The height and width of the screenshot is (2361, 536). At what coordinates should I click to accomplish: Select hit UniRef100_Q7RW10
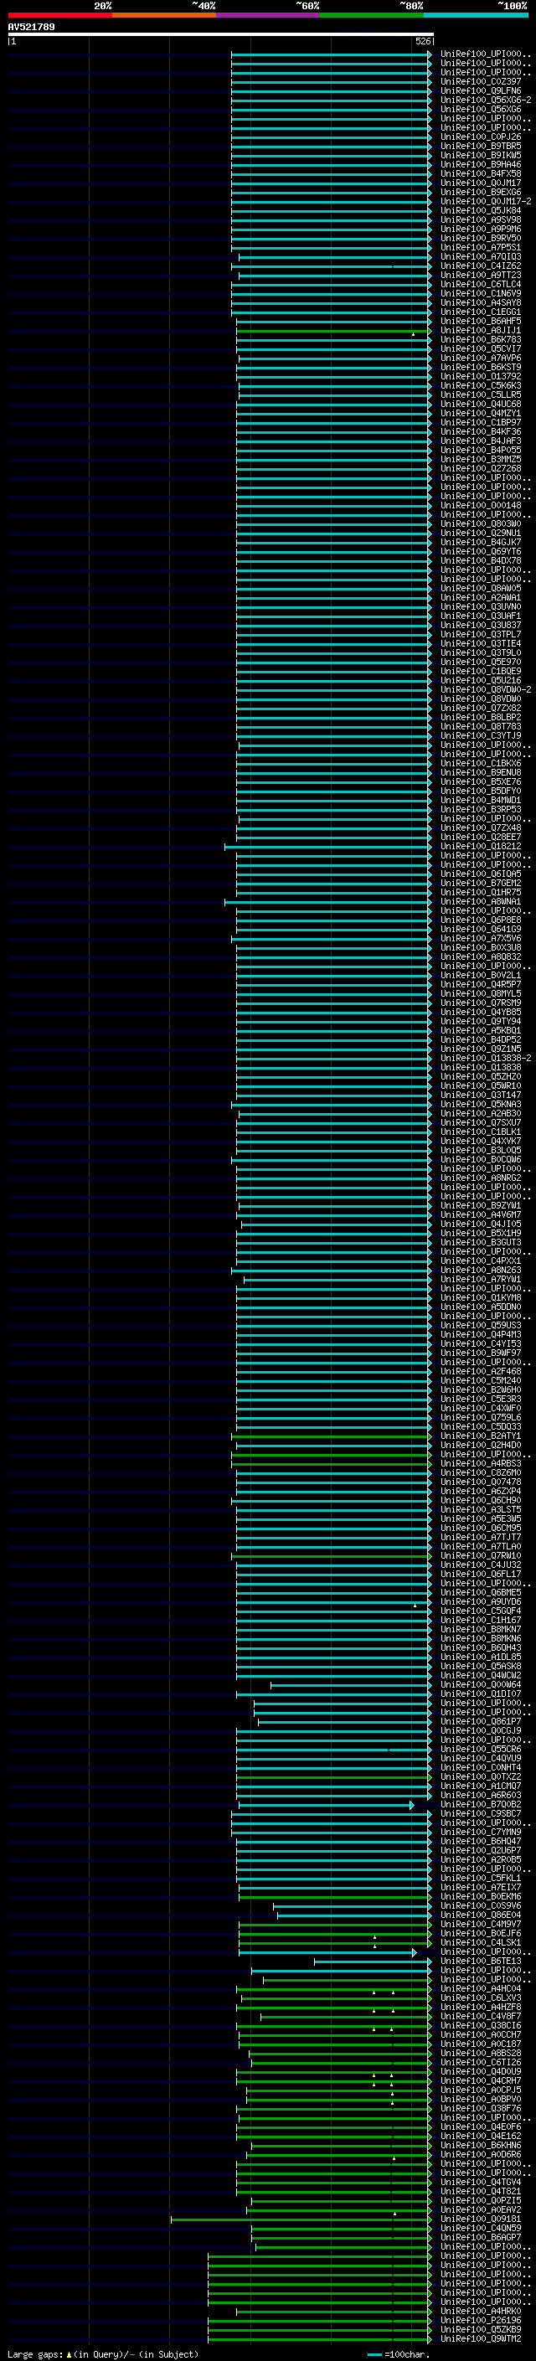point(481,1555)
